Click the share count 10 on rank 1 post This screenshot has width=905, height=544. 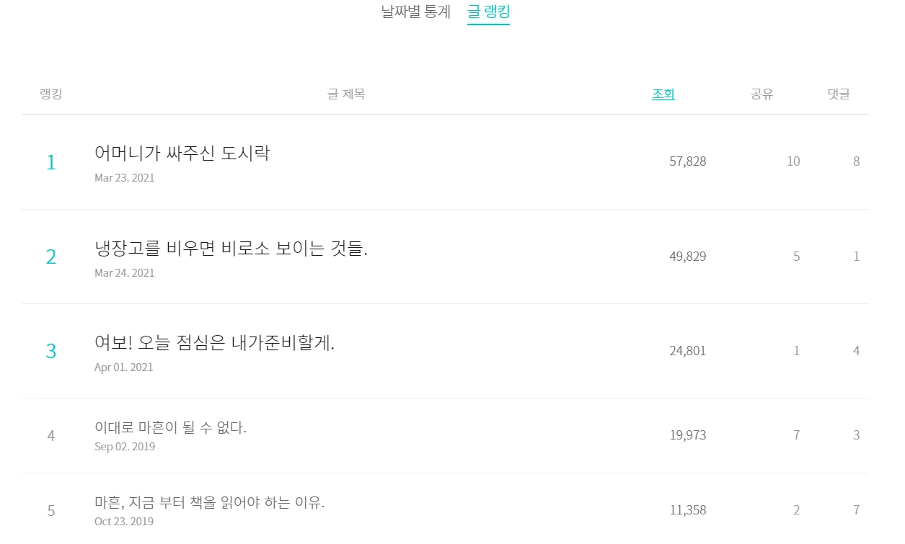793,161
